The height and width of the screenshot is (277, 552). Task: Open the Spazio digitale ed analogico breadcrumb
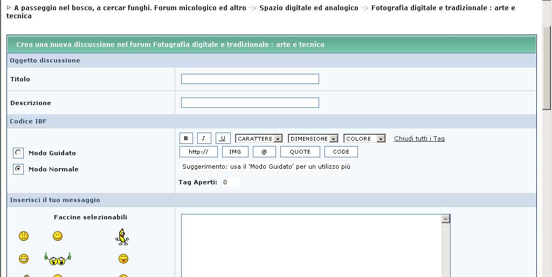coord(308,8)
